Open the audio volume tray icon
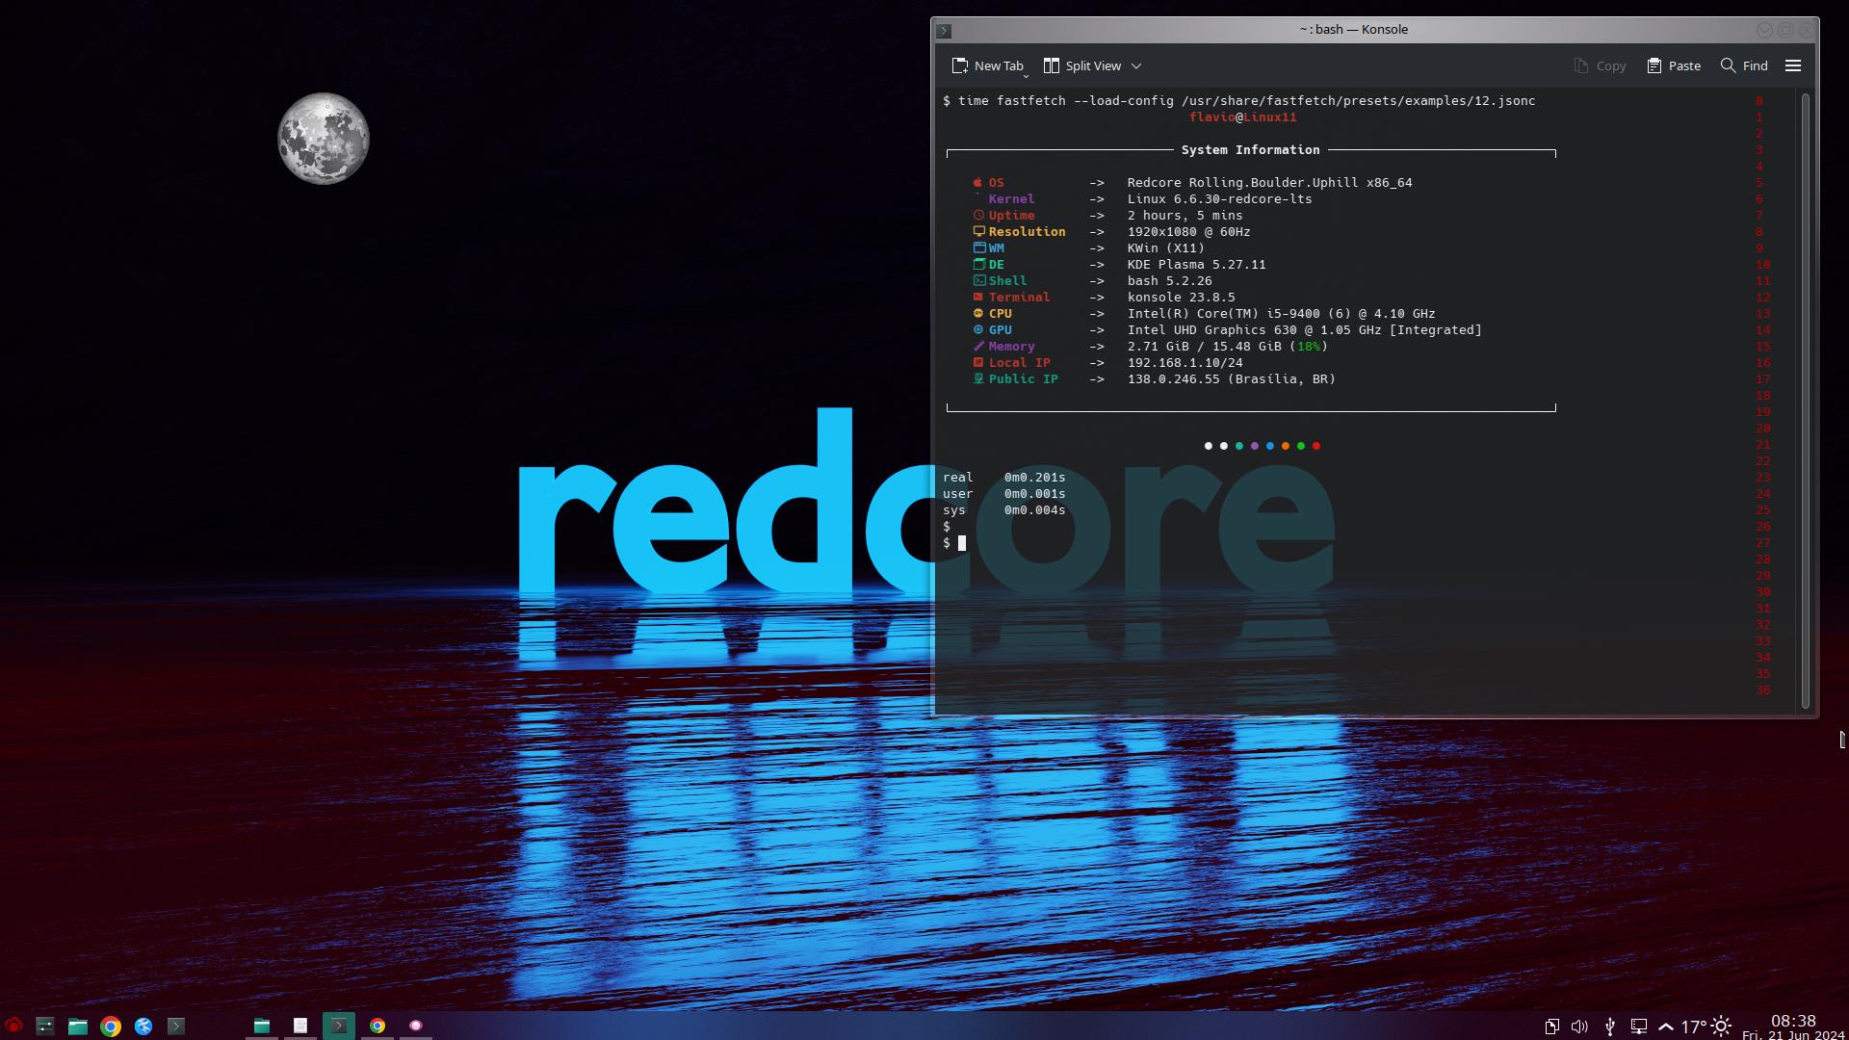This screenshot has height=1040, width=1849. tap(1579, 1027)
